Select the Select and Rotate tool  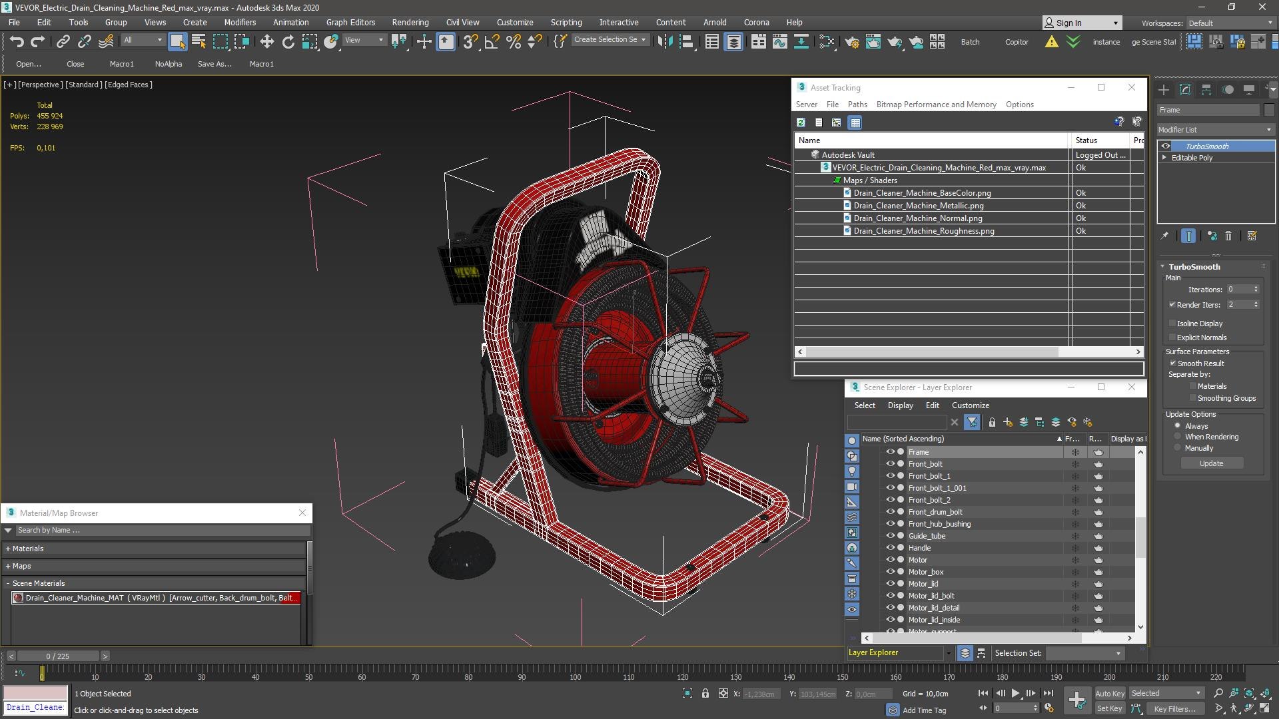point(288,42)
